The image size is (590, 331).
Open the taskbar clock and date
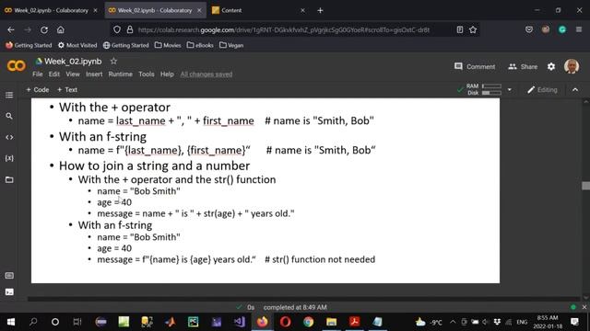coord(548,322)
